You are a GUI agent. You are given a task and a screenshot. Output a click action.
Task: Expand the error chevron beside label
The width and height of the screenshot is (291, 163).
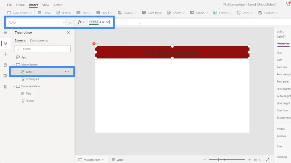97,44
